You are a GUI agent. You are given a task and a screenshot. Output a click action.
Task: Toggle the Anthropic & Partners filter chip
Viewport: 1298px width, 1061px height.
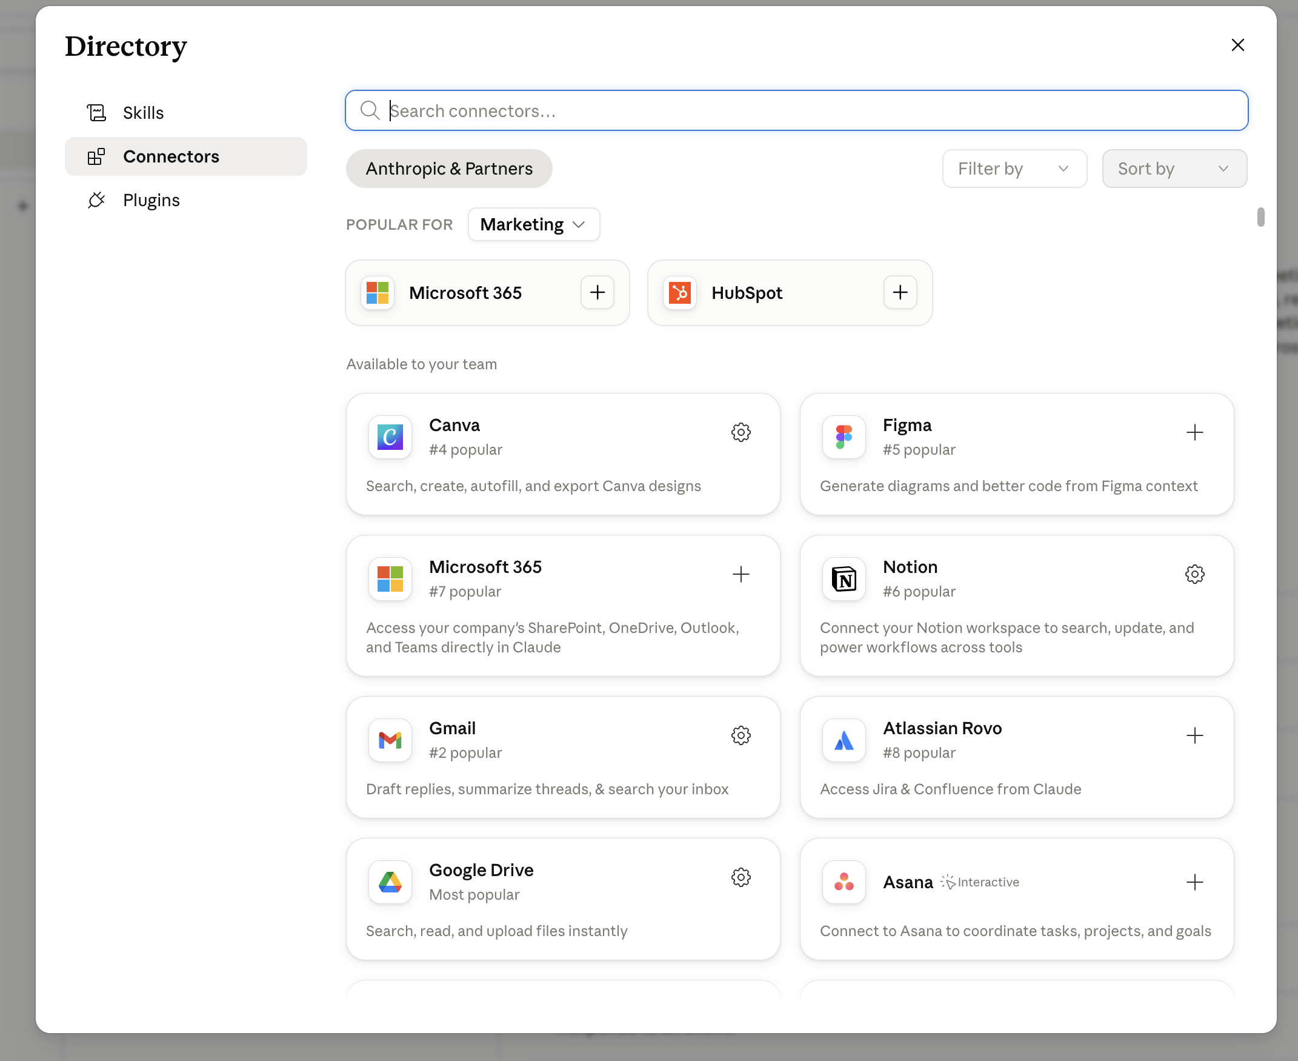[x=449, y=169]
